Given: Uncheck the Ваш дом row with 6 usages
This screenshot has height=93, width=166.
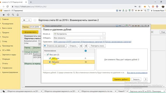Looking at the screenshot, I should (x=50, y=58).
